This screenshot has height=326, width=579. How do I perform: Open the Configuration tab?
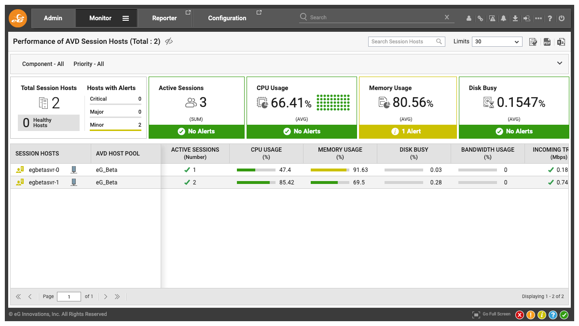pos(227,18)
